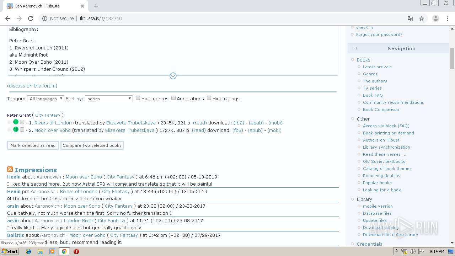This screenshot has width=455, height=256.
Task: Download Rivers of London as epub
Action: (256, 123)
